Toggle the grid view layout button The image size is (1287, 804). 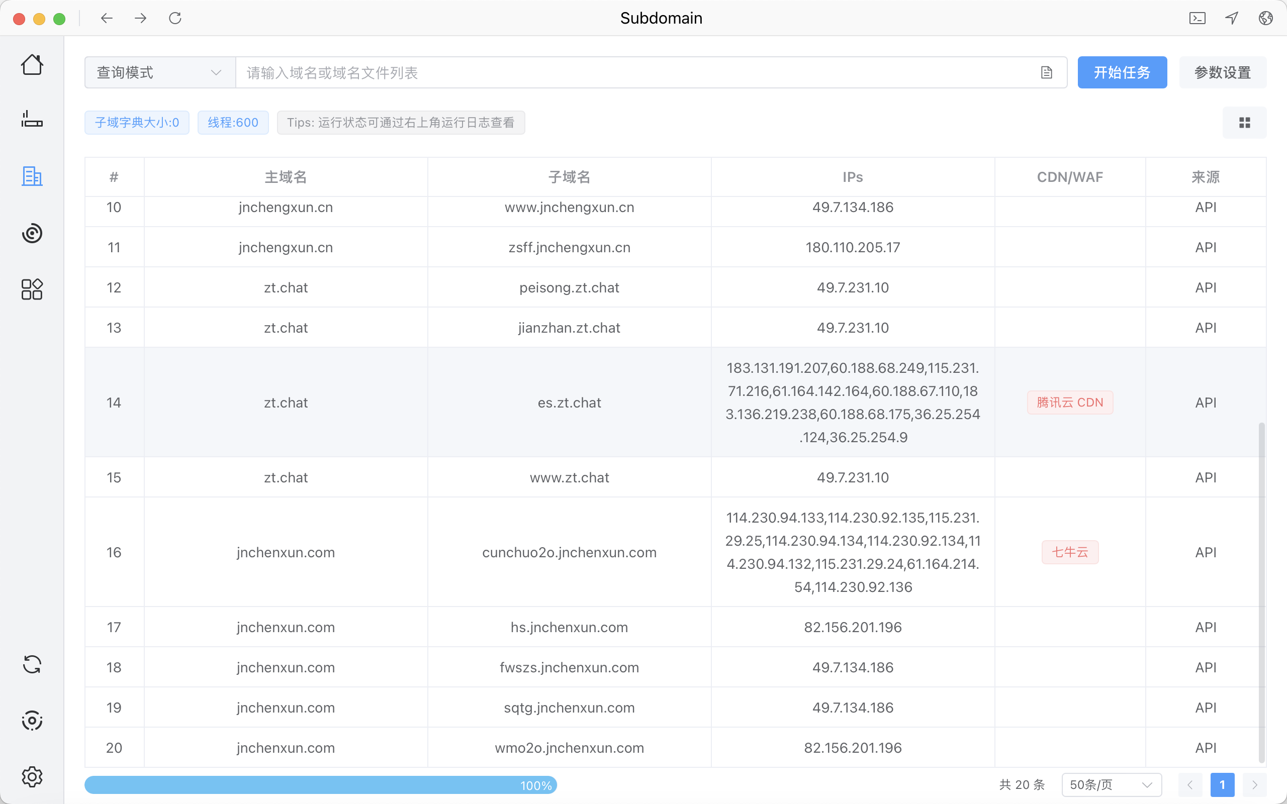1244,123
